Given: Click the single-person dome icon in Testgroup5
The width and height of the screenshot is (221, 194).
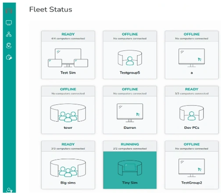Looking at the screenshot, I should click(130, 58).
